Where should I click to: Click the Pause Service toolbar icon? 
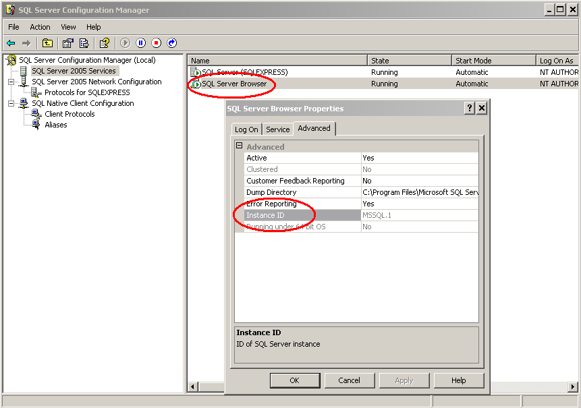click(x=141, y=43)
